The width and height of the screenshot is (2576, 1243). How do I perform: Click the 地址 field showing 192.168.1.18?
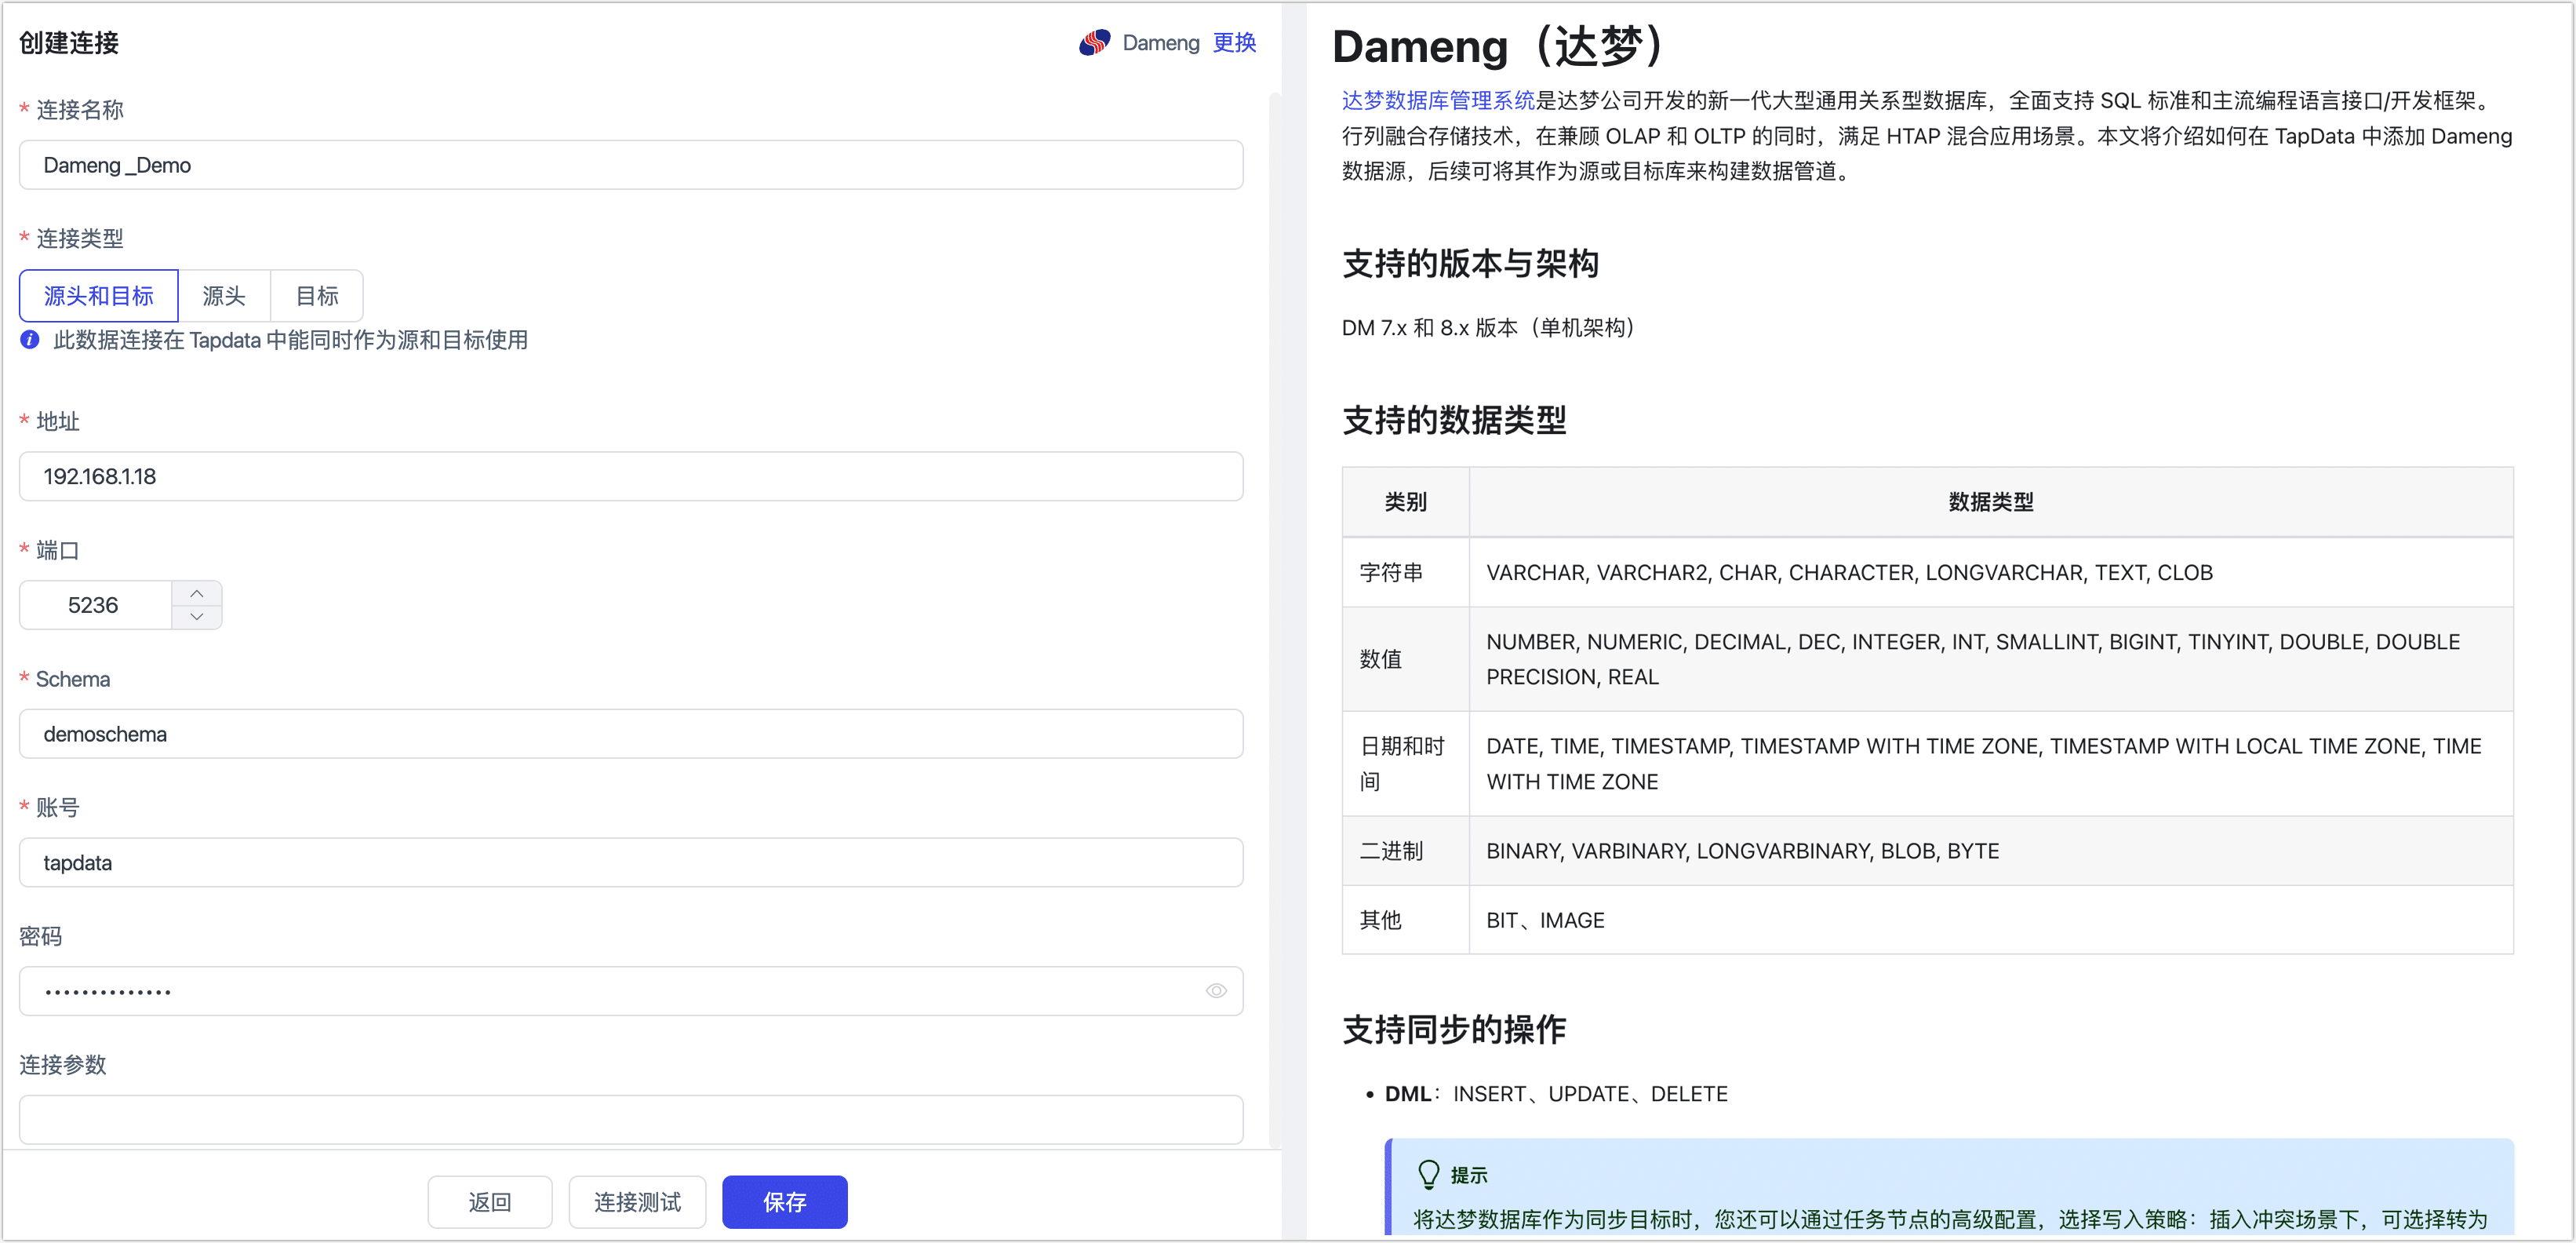630,476
